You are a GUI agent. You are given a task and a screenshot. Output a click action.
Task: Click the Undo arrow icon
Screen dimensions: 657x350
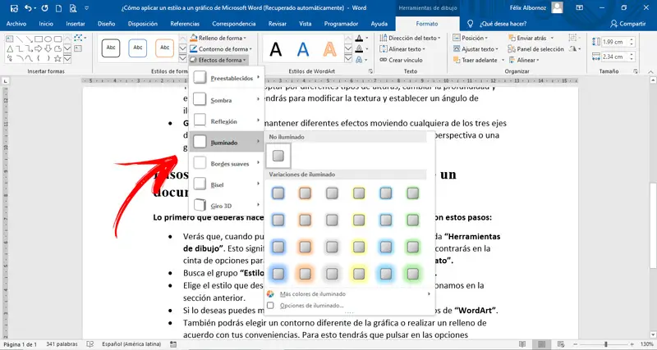coord(28,8)
